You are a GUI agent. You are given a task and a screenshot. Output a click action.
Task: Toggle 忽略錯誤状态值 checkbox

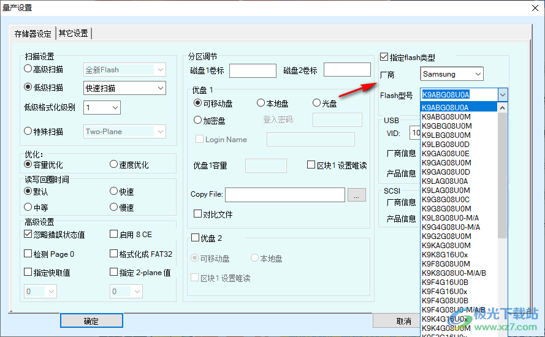[x=28, y=234]
